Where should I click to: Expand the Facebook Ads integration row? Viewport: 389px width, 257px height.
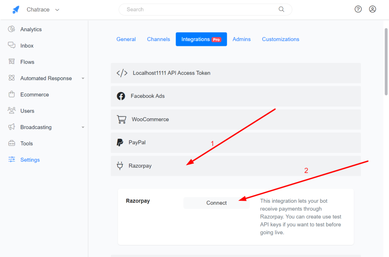click(236, 96)
